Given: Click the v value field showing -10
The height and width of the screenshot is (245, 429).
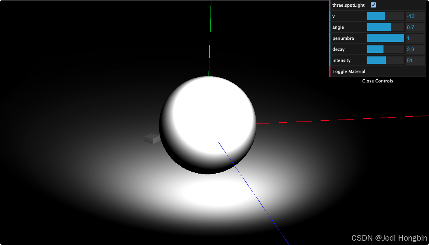Looking at the screenshot, I should [415, 16].
